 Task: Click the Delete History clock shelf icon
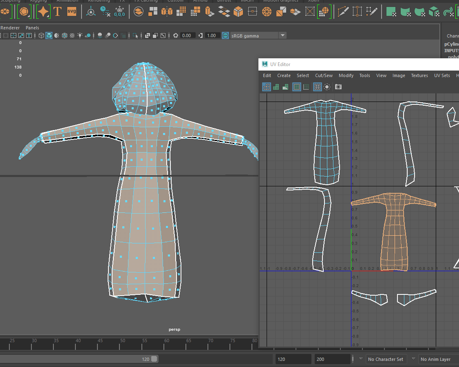[105, 12]
